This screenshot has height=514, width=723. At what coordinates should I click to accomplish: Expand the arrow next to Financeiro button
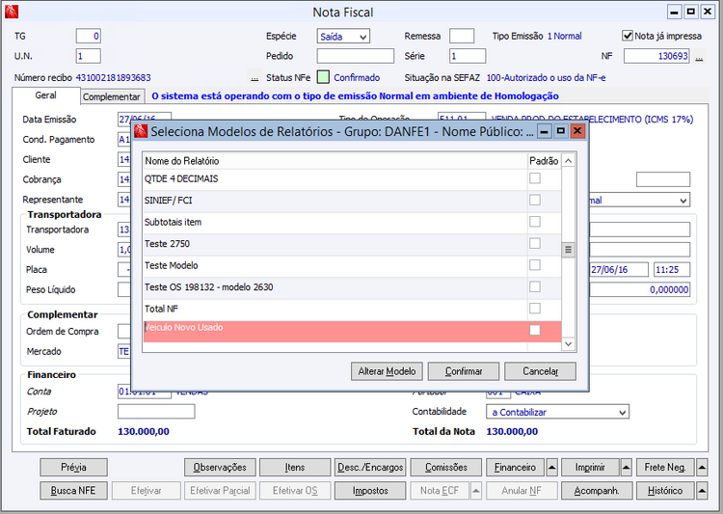tap(551, 468)
